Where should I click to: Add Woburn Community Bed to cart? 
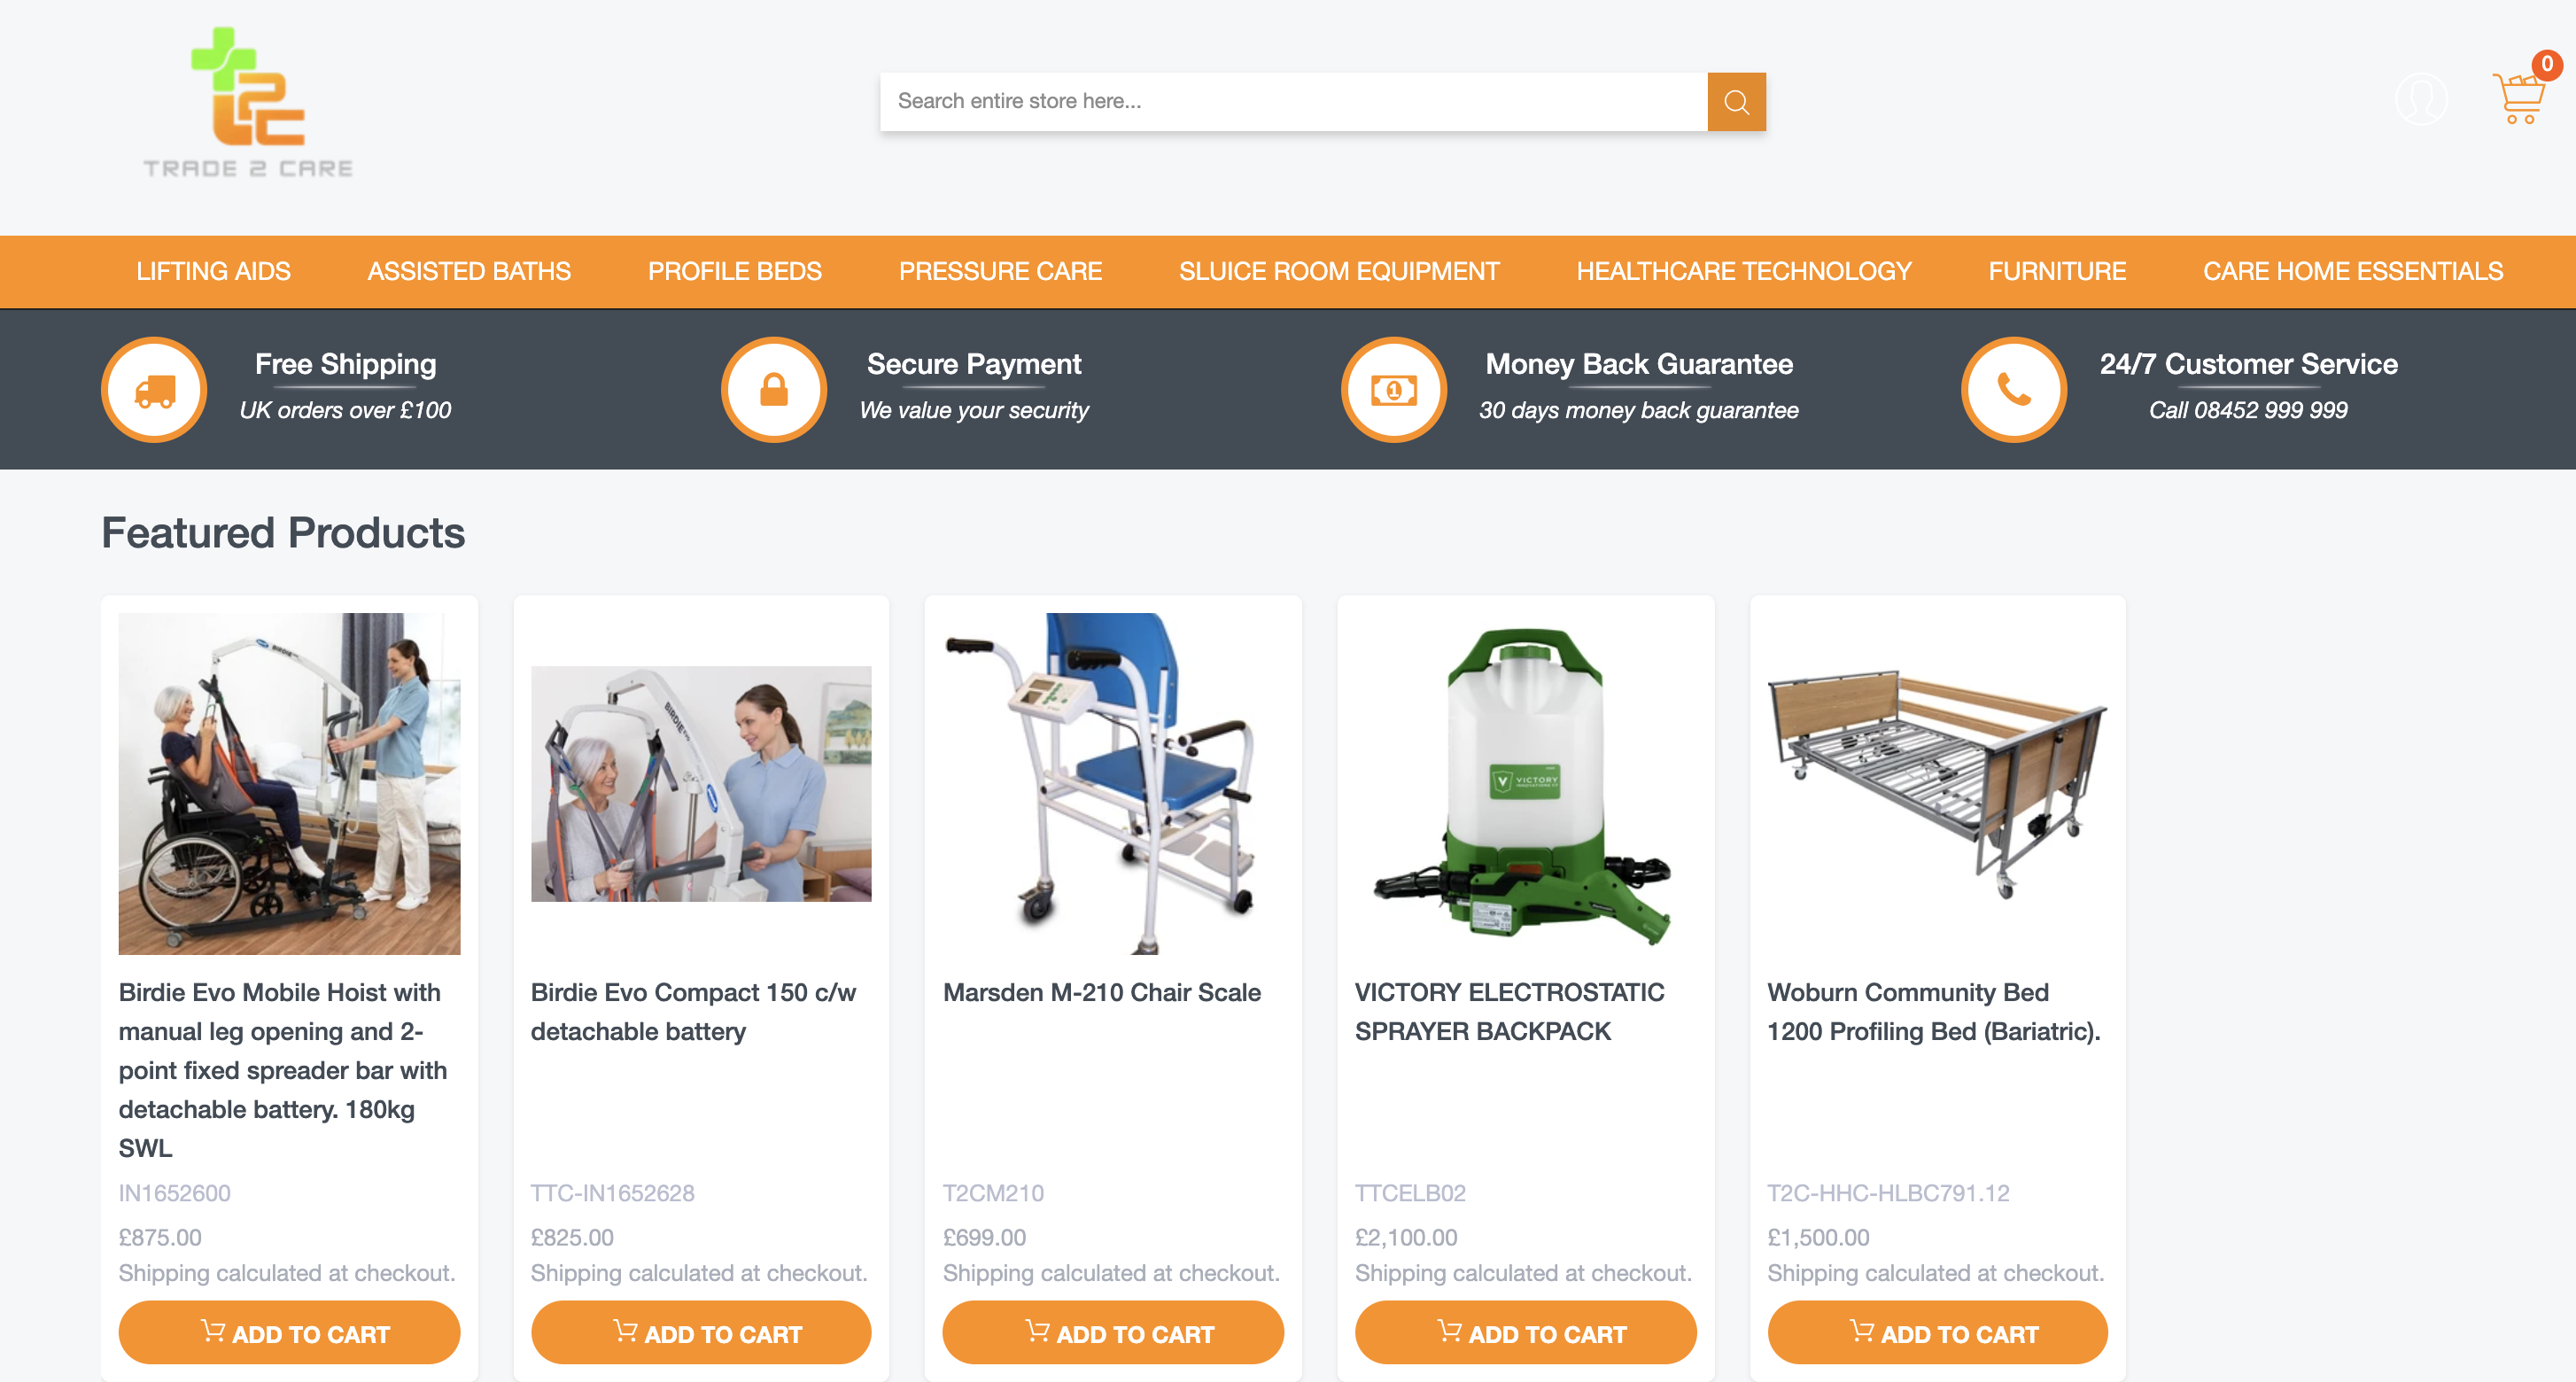pyautogui.click(x=1937, y=1332)
